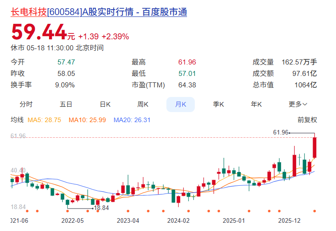Click the 2023-04 date axis label

point(128,220)
